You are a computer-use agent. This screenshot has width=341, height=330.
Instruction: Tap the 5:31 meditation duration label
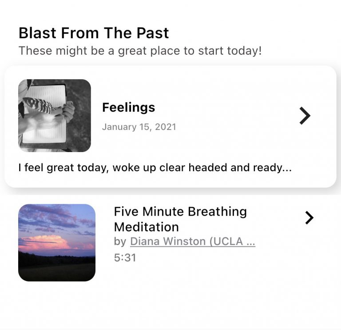point(125,258)
